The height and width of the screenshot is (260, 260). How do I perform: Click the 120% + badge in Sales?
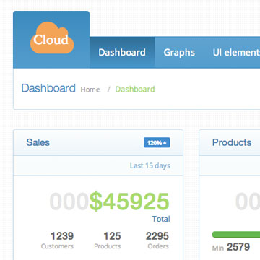(x=157, y=143)
